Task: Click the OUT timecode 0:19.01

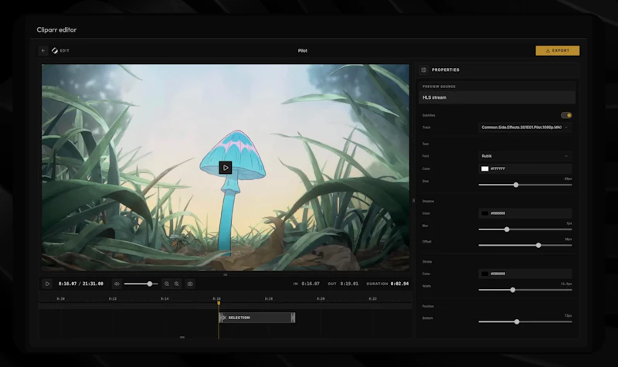Action: (x=349, y=284)
